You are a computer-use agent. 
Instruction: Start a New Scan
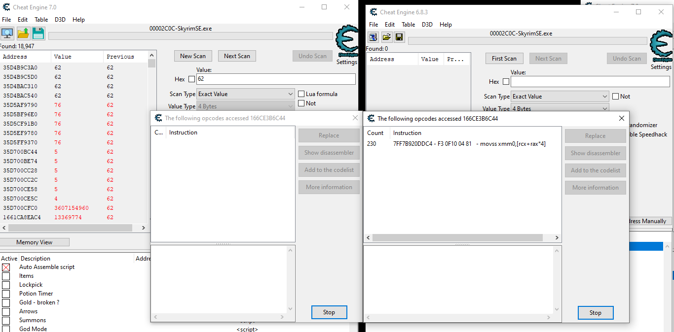point(193,56)
